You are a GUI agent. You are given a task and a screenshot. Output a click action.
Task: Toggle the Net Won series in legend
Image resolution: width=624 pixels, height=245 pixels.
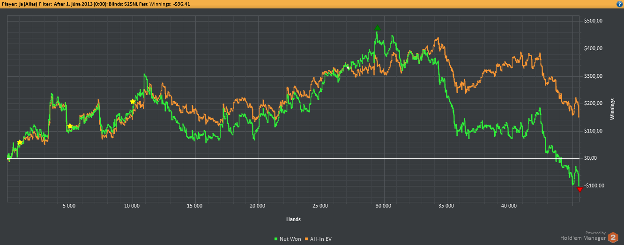[290, 239]
